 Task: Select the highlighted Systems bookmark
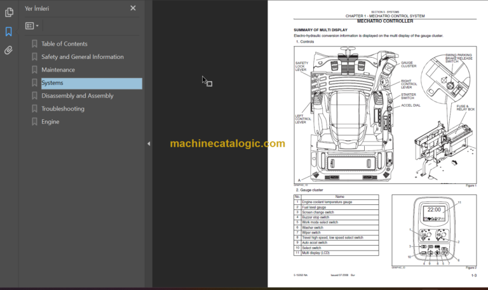[91, 83]
